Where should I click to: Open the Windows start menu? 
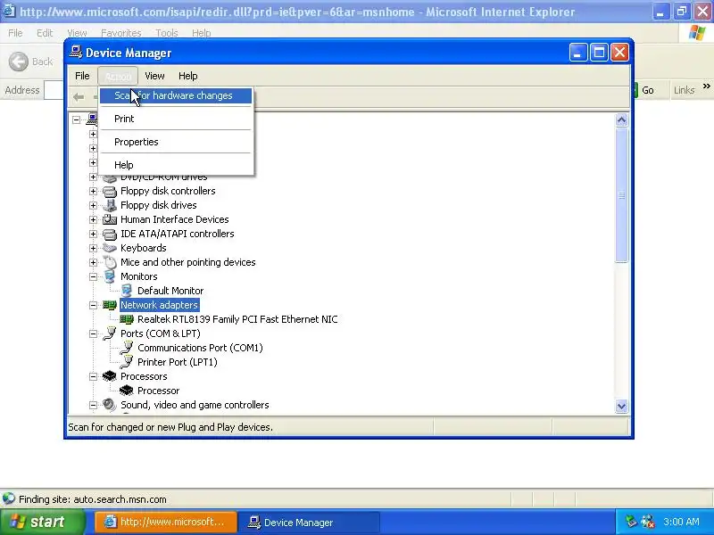[43, 522]
